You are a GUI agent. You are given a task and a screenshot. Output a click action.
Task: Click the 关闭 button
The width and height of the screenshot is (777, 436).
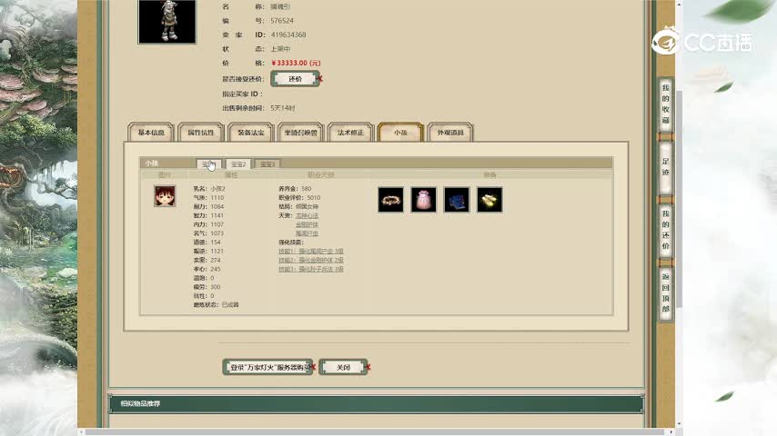coord(343,367)
